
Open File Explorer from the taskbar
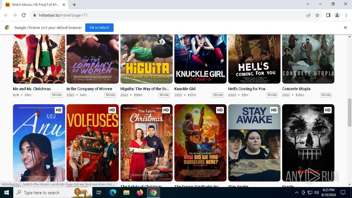[x=127, y=193]
